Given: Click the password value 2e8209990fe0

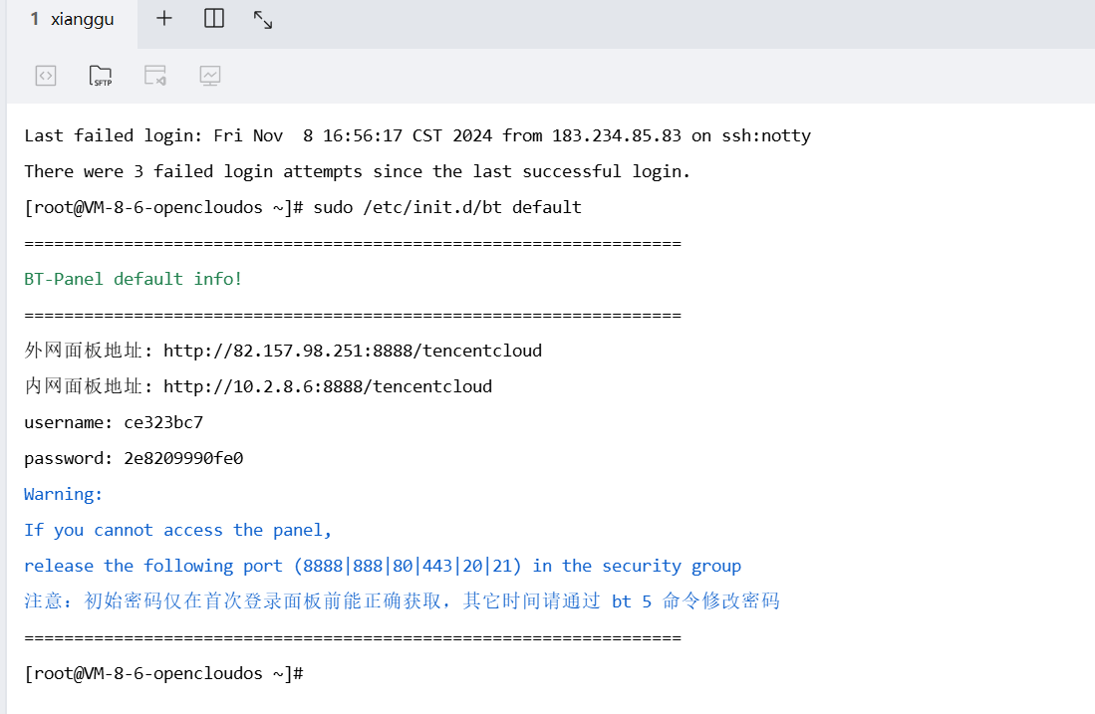Looking at the screenshot, I should (x=183, y=458).
